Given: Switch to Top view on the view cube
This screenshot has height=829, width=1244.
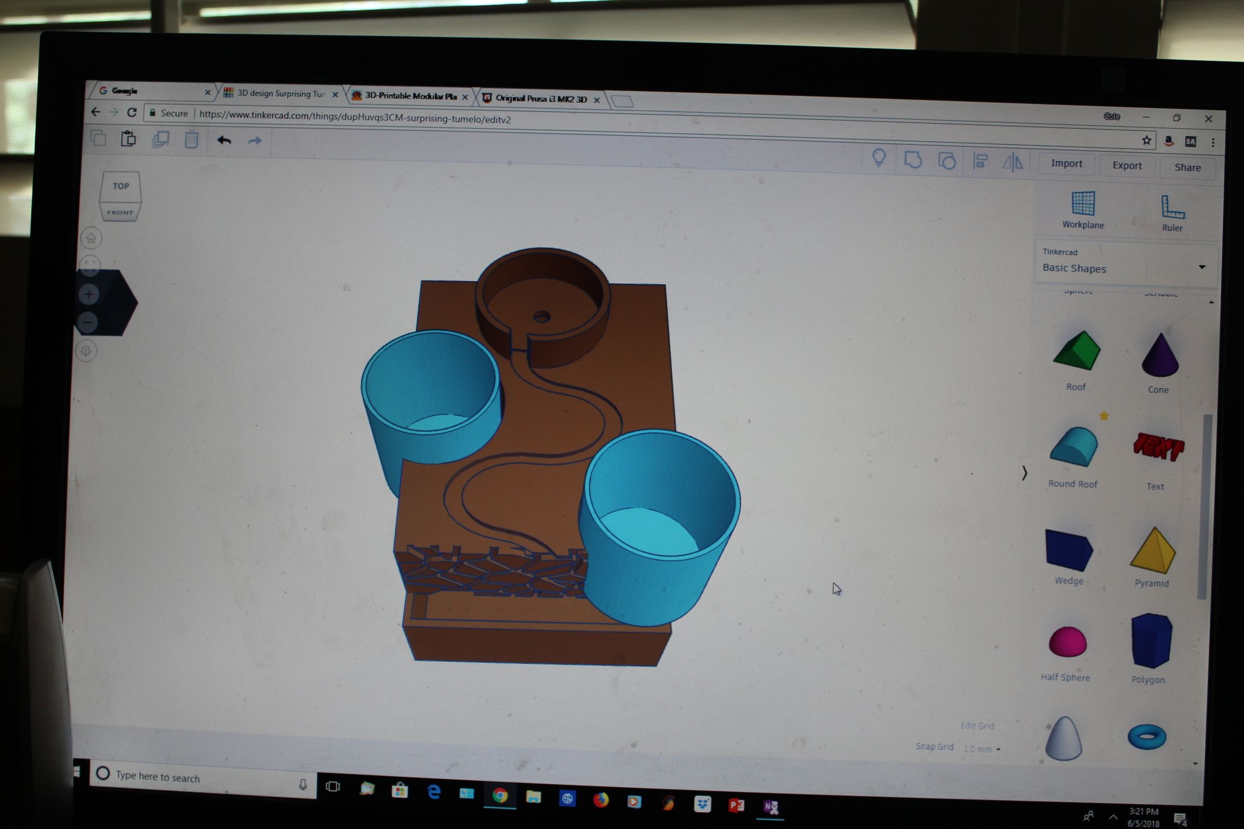Looking at the screenshot, I should [121, 186].
